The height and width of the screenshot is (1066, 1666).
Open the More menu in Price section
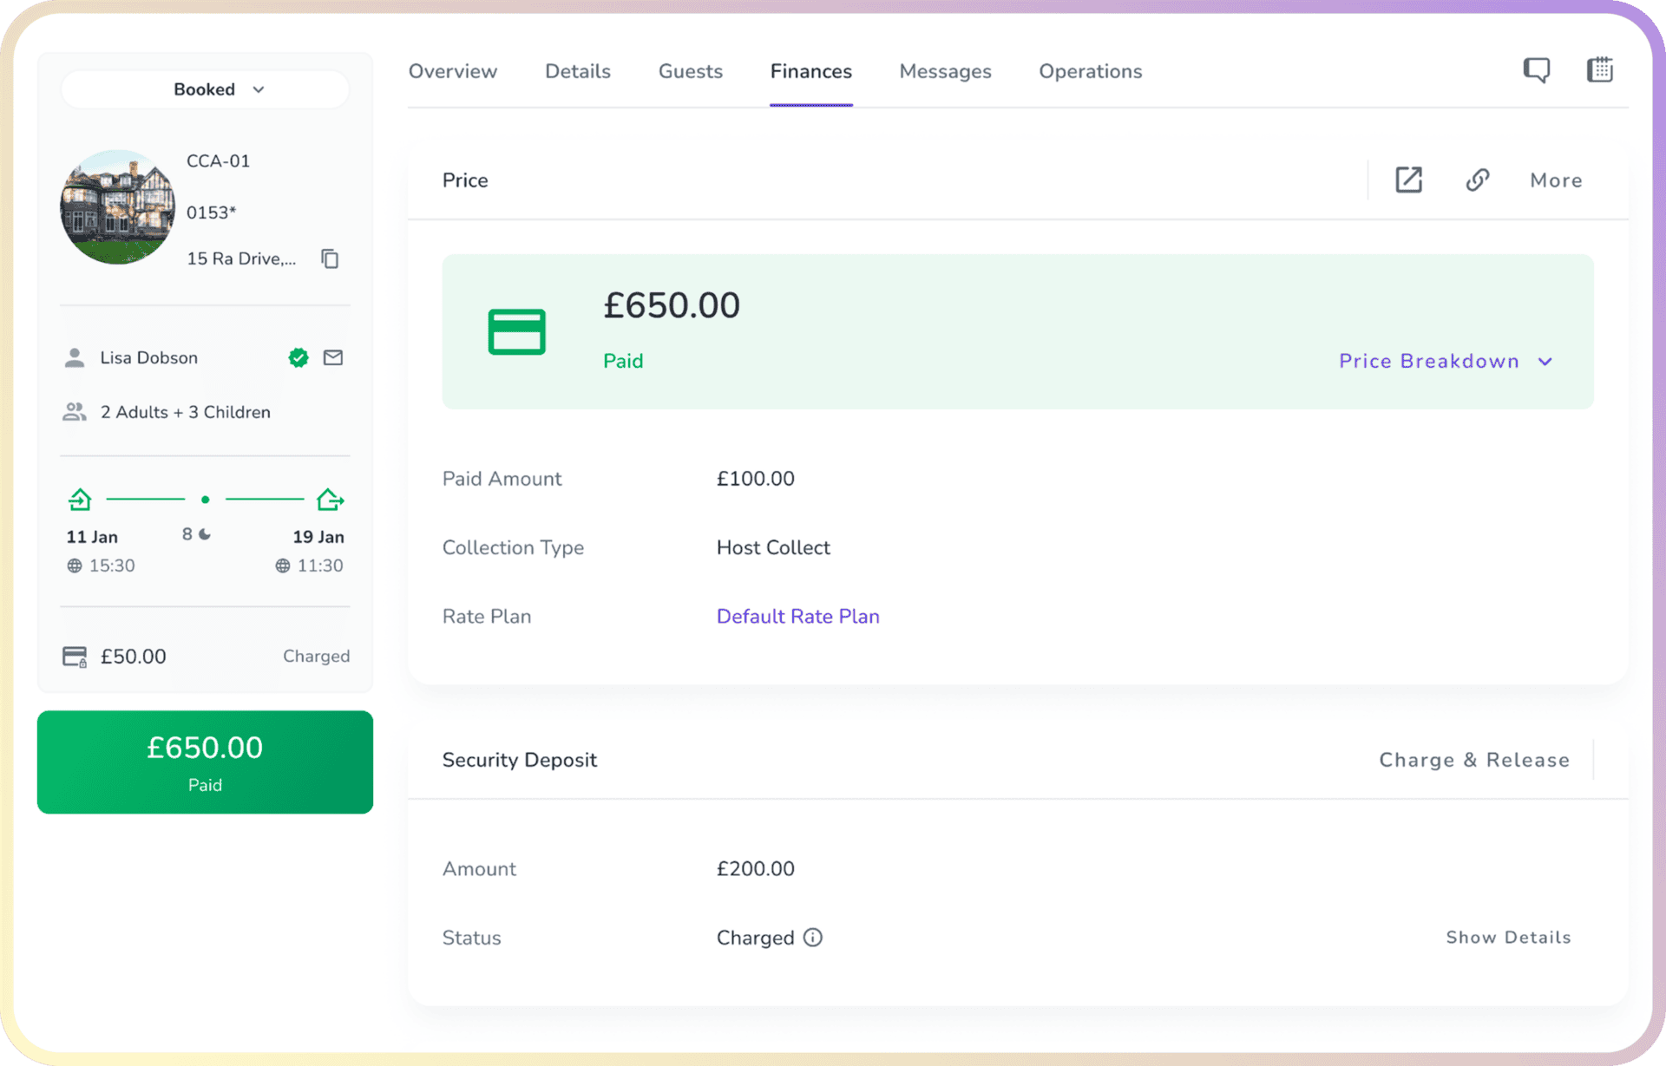tap(1556, 180)
